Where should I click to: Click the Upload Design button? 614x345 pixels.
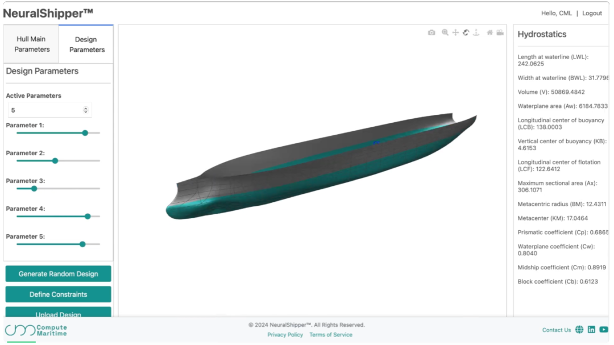pyautogui.click(x=59, y=312)
